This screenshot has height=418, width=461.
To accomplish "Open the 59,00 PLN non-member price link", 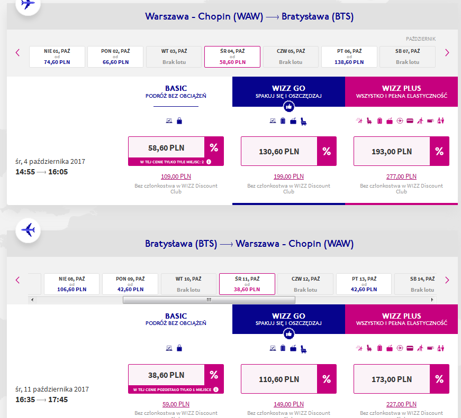I will click(176, 404).
